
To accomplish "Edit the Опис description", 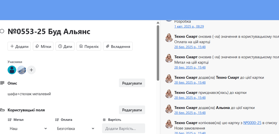I will (132, 83).
